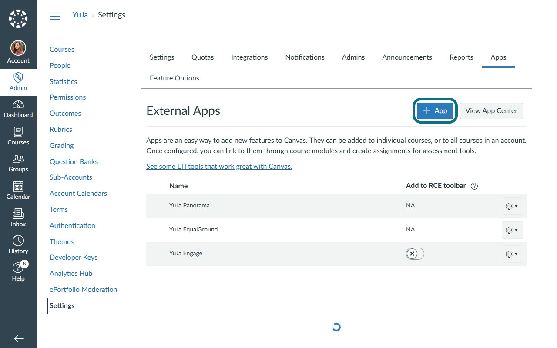This screenshot has width=557, height=348.
Task: Open Question Banks in account menu
Action: point(74,162)
